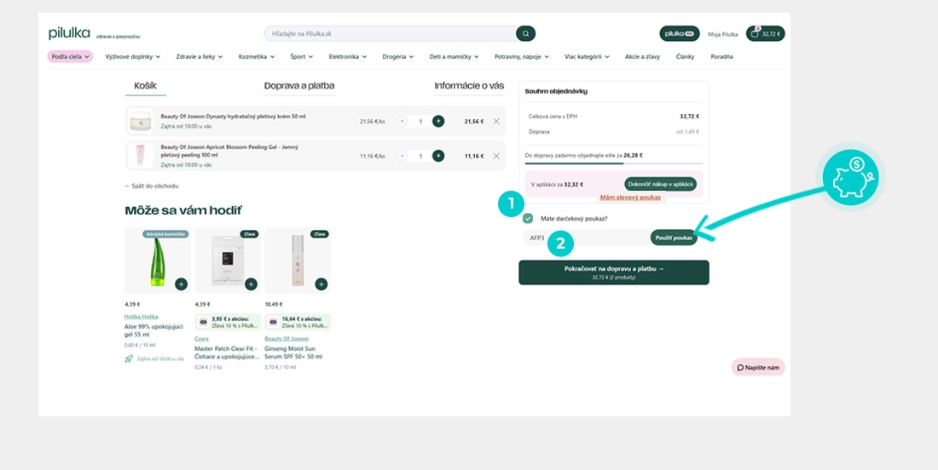Click the search magnifier icon
938x470 pixels.
click(x=526, y=34)
